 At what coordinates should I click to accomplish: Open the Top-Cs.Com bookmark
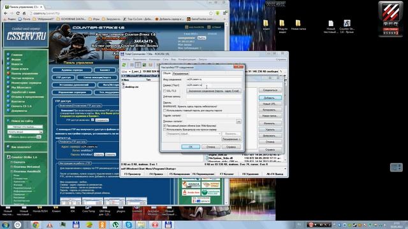(138, 19)
